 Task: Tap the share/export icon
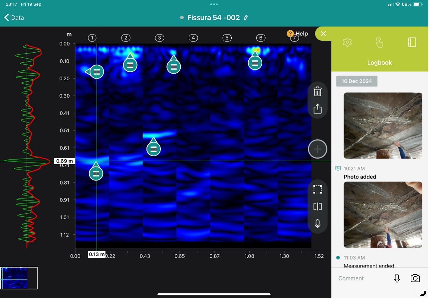point(318,109)
